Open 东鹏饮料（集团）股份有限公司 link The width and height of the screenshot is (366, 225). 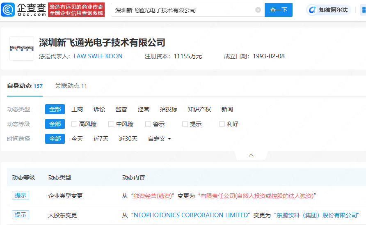tap(317, 215)
